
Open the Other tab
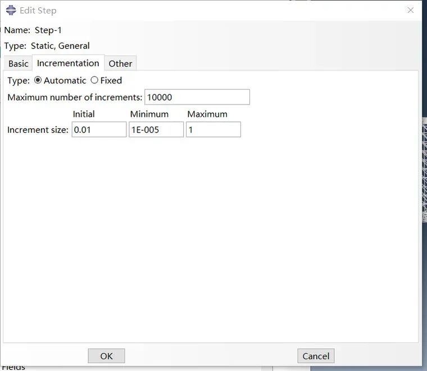[x=120, y=64]
